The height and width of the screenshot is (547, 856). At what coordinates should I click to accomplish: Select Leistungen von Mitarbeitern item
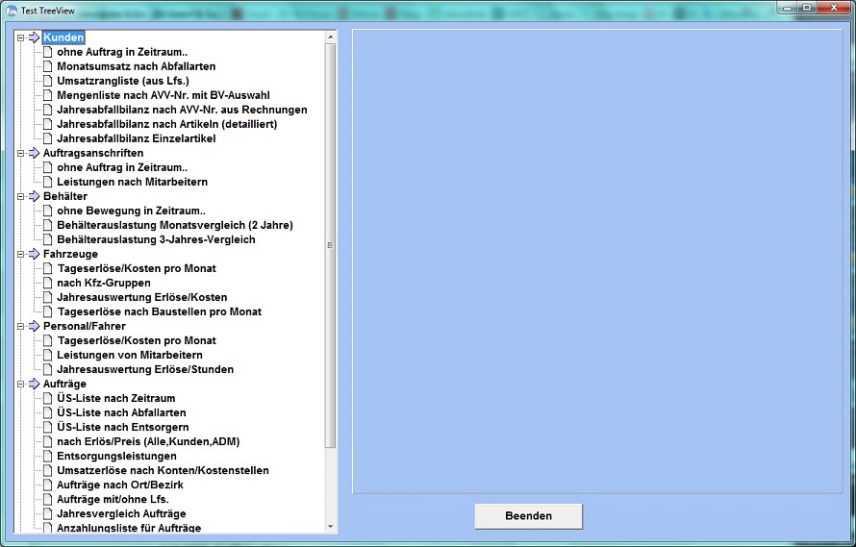point(129,355)
